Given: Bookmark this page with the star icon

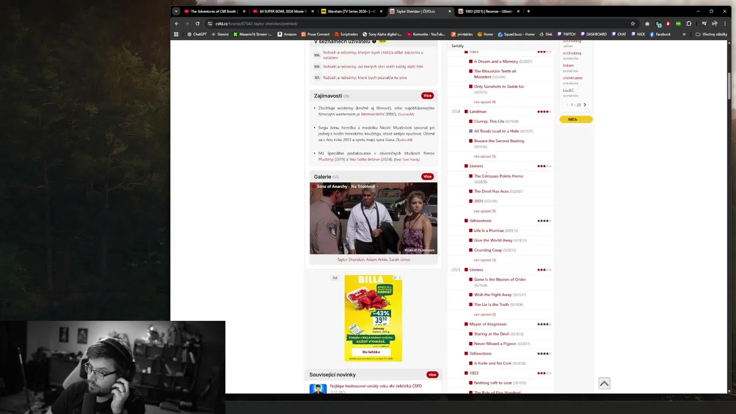Looking at the screenshot, I should tap(632, 24).
